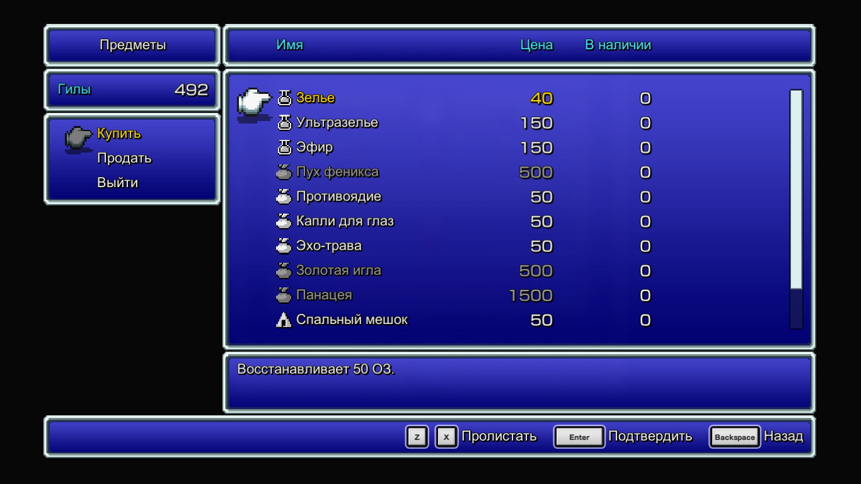
Task: Select the Эхо-трава item name
Action: 328,245
